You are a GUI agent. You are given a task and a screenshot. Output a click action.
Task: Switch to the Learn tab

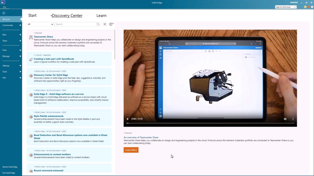click(x=101, y=16)
